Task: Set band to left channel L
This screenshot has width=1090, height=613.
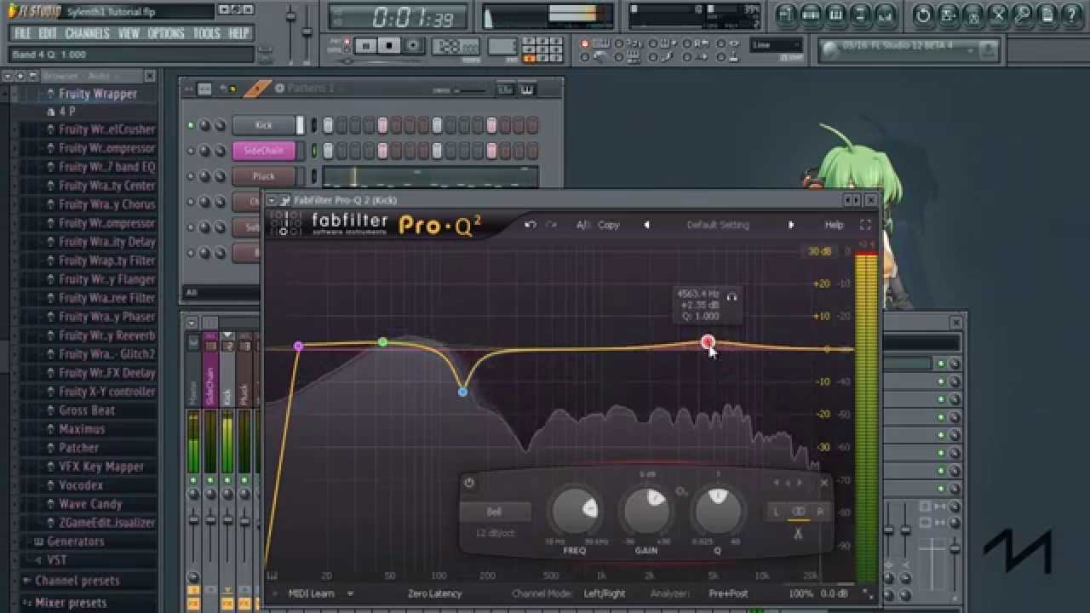Action: [x=776, y=512]
